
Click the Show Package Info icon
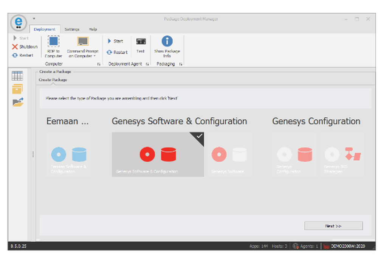coord(167,42)
